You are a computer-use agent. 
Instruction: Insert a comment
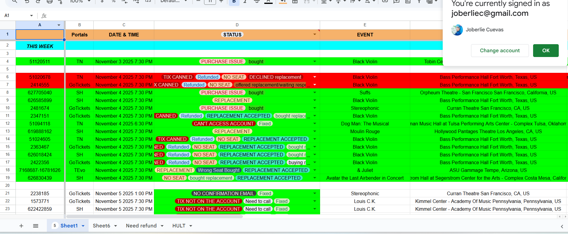tap(396, 1)
